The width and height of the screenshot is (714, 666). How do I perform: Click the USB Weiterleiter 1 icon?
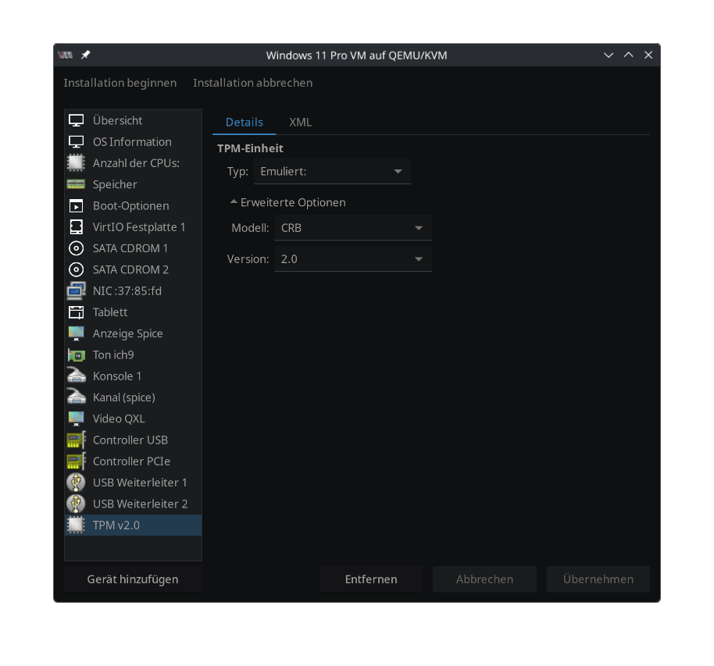coord(76,483)
